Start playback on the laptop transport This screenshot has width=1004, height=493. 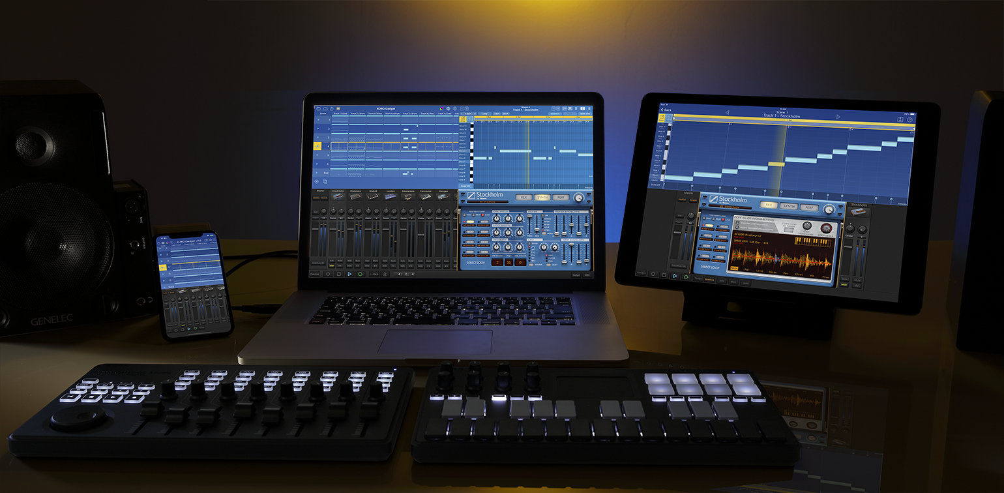coord(349,274)
